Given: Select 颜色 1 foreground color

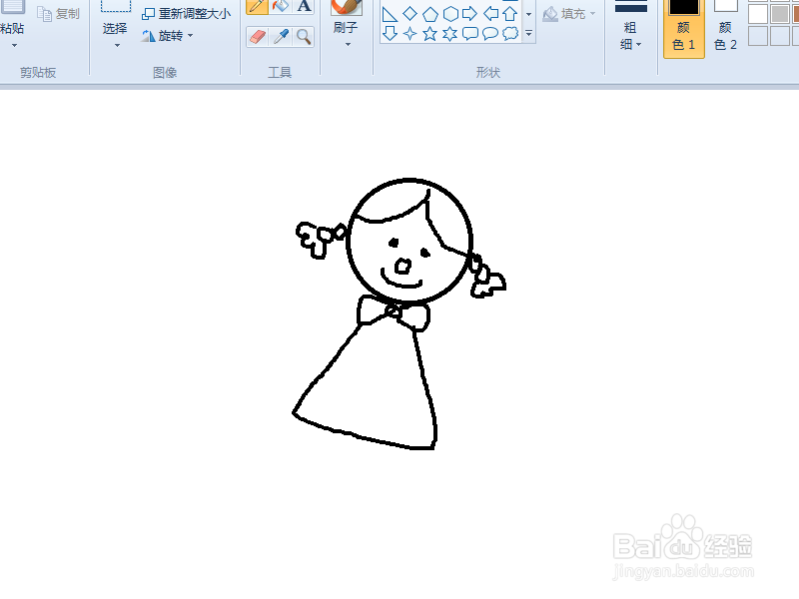Looking at the screenshot, I should (x=684, y=29).
